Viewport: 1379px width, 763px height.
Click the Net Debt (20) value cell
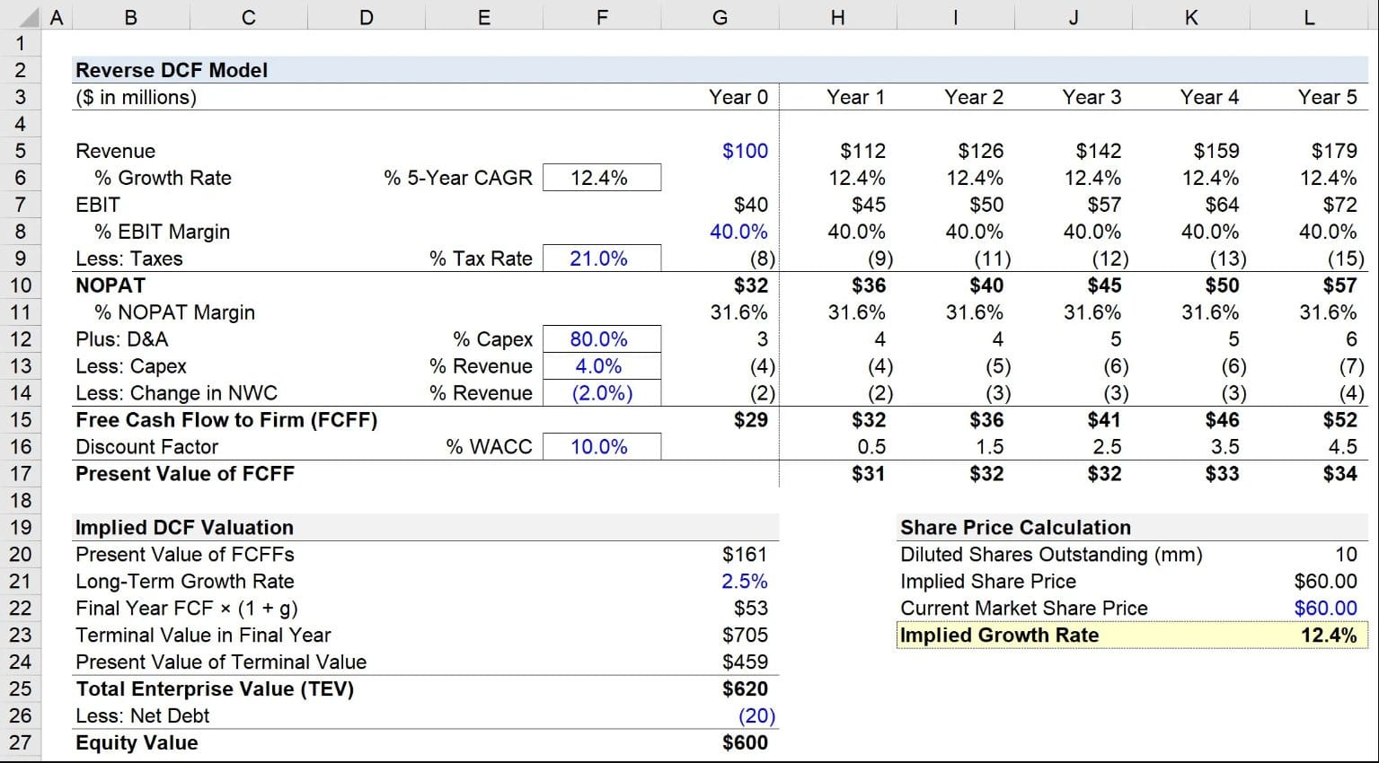(x=756, y=716)
